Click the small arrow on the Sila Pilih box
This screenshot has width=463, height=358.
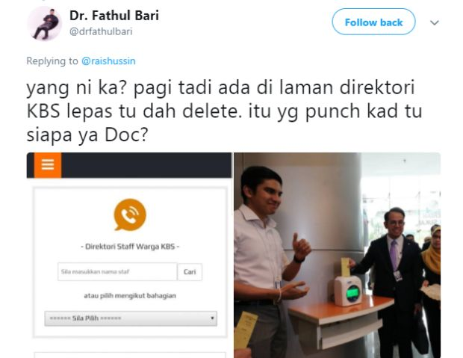coord(212,318)
